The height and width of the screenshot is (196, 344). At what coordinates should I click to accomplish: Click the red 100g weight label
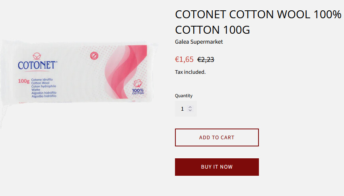(x=23, y=81)
